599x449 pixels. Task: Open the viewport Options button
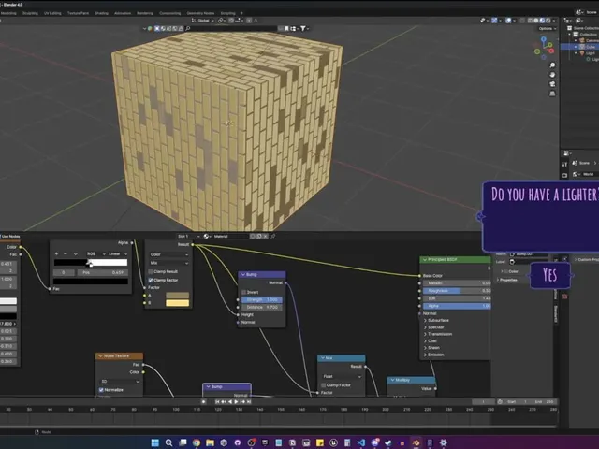pos(547,29)
